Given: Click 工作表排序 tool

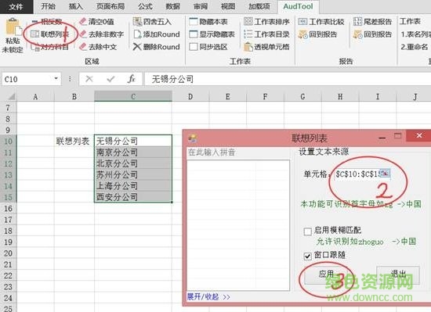Looking at the screenshot, I should click(266, 22).
